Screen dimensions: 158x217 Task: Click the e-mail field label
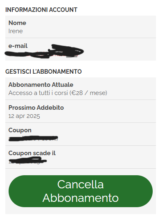click(x=18, y=46)
